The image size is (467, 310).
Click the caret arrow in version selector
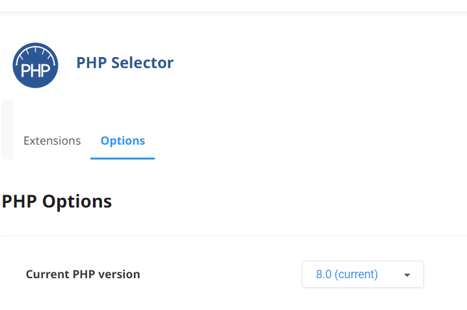coord(407,275)
